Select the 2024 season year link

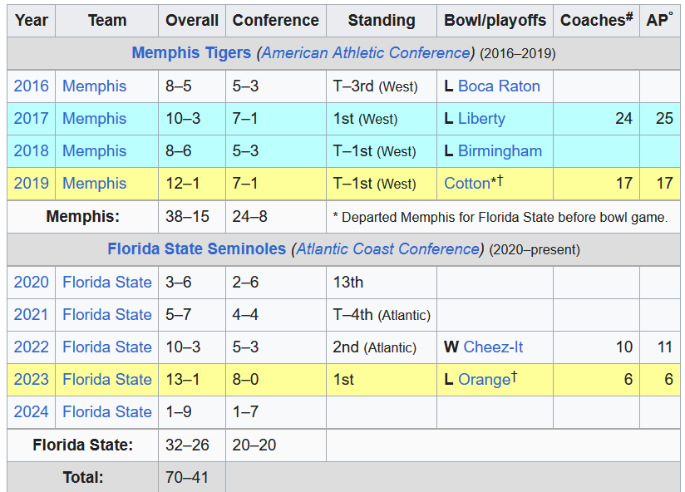point(32,412)
